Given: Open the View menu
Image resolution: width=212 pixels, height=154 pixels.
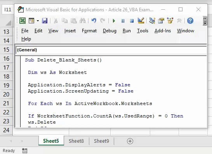Looking at the screenshot, I should (x=53, y=31).
